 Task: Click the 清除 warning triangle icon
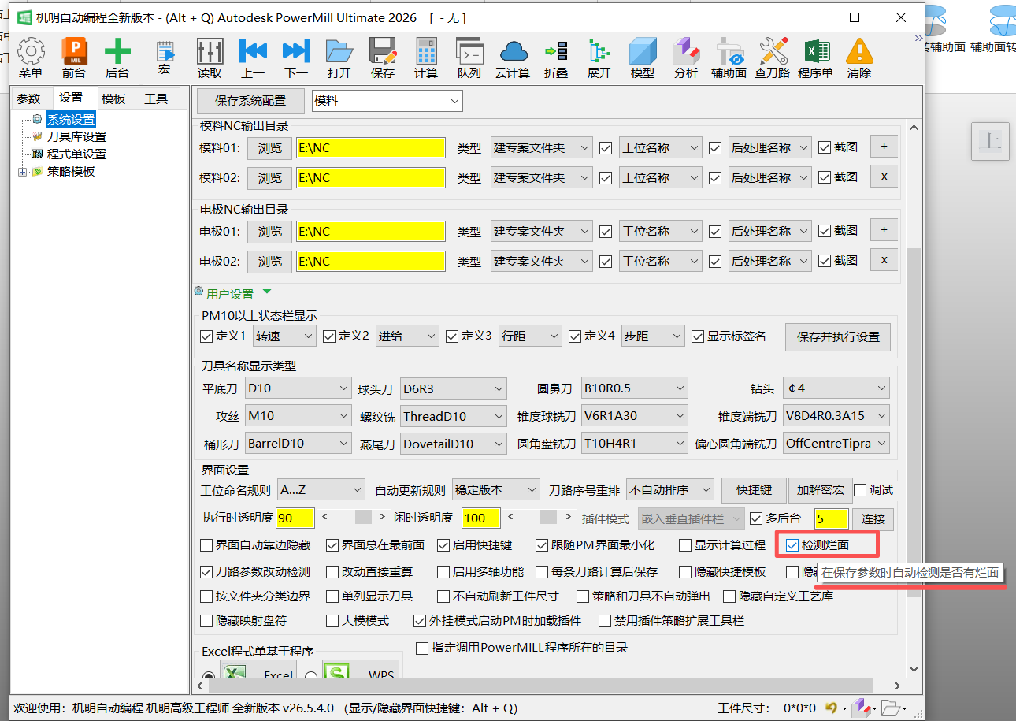(x=859, y=58)
